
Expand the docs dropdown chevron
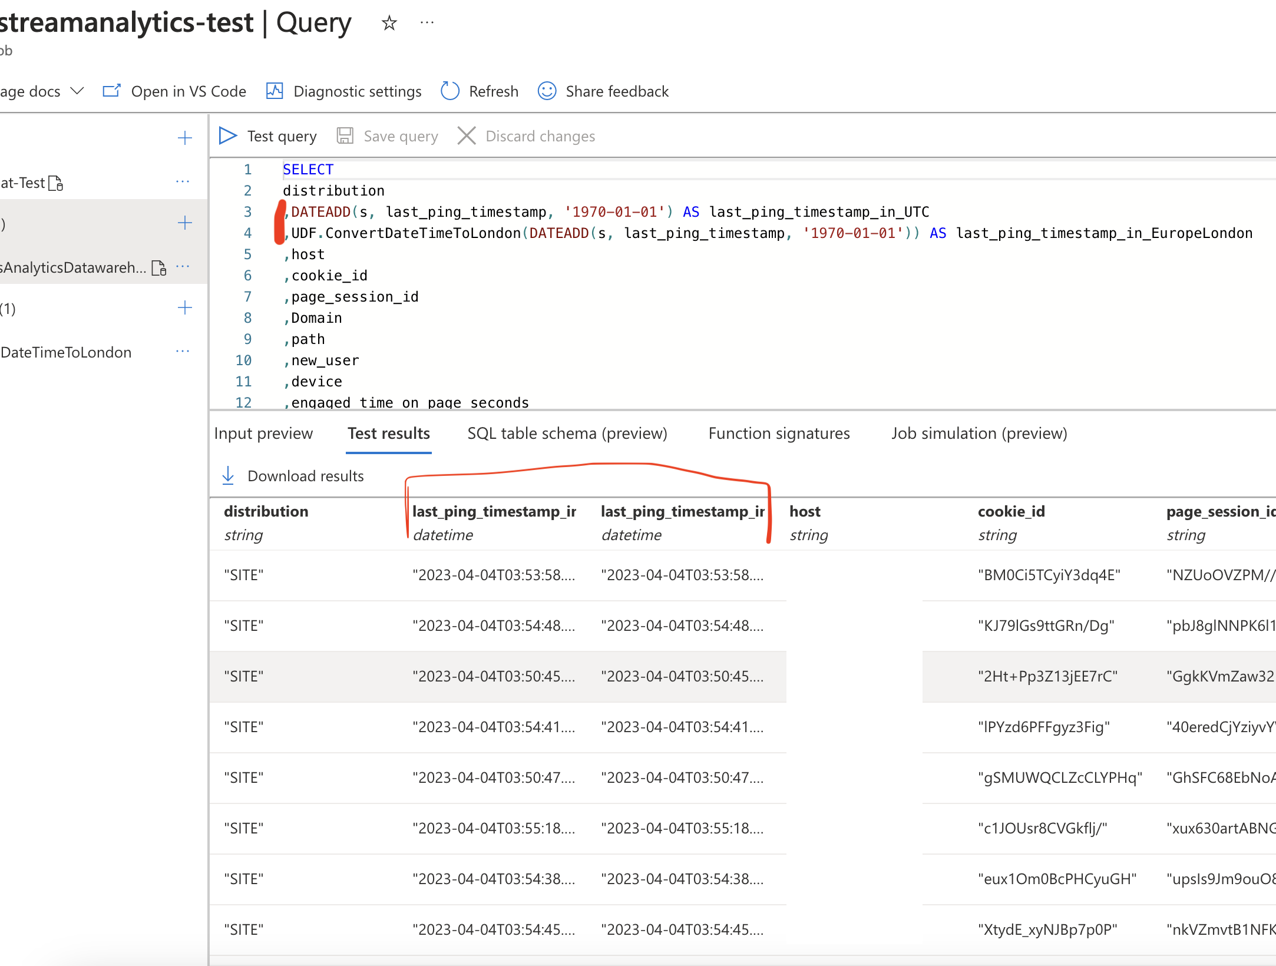[x=77, y=91]
